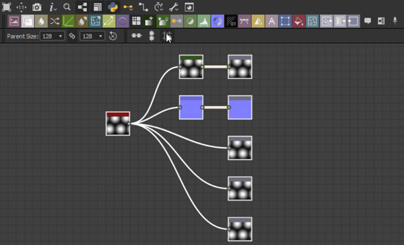Take a graph screenshot with camera icon

tap(36, 7)
